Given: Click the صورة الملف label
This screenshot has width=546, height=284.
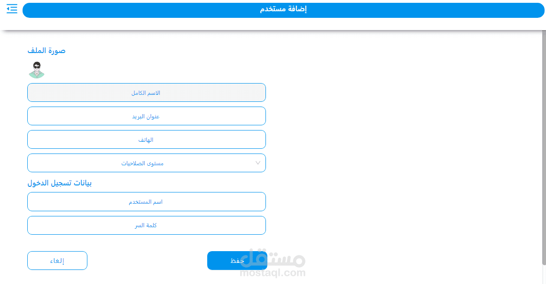Looking at the screenshot, I should (47, 51).
